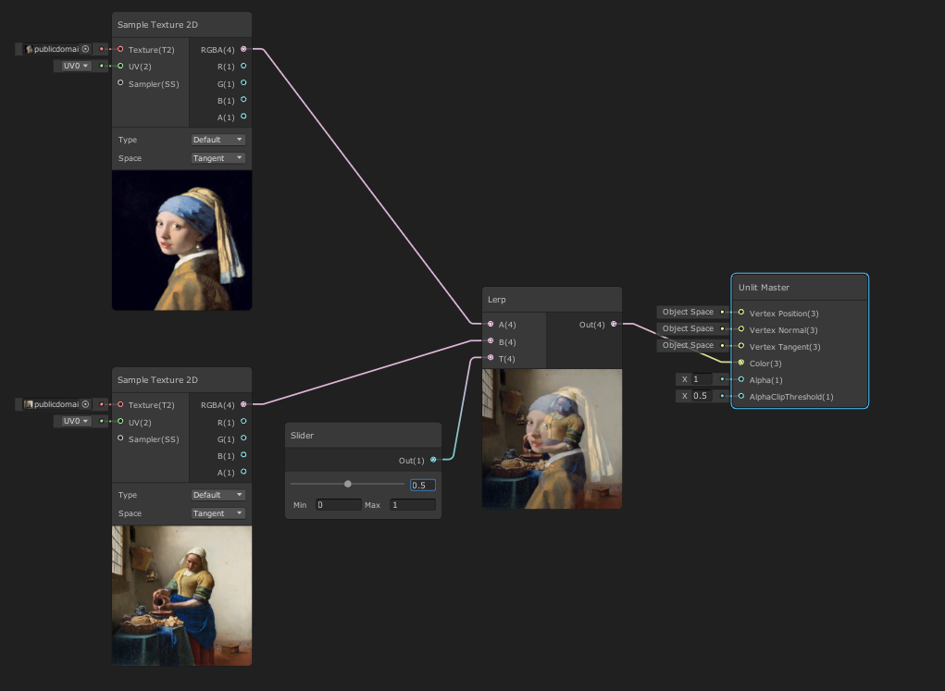Click the Lerp node blended preview image
This screenshot has width=945, height=691.
[x=552, y=438]
